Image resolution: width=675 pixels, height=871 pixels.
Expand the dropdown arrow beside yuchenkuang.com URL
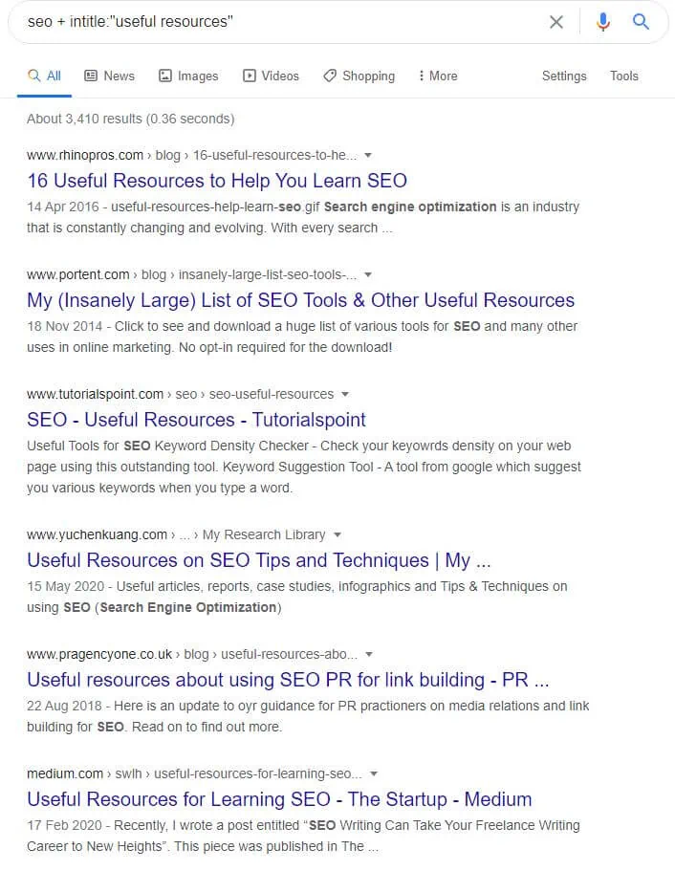(337, 534)
